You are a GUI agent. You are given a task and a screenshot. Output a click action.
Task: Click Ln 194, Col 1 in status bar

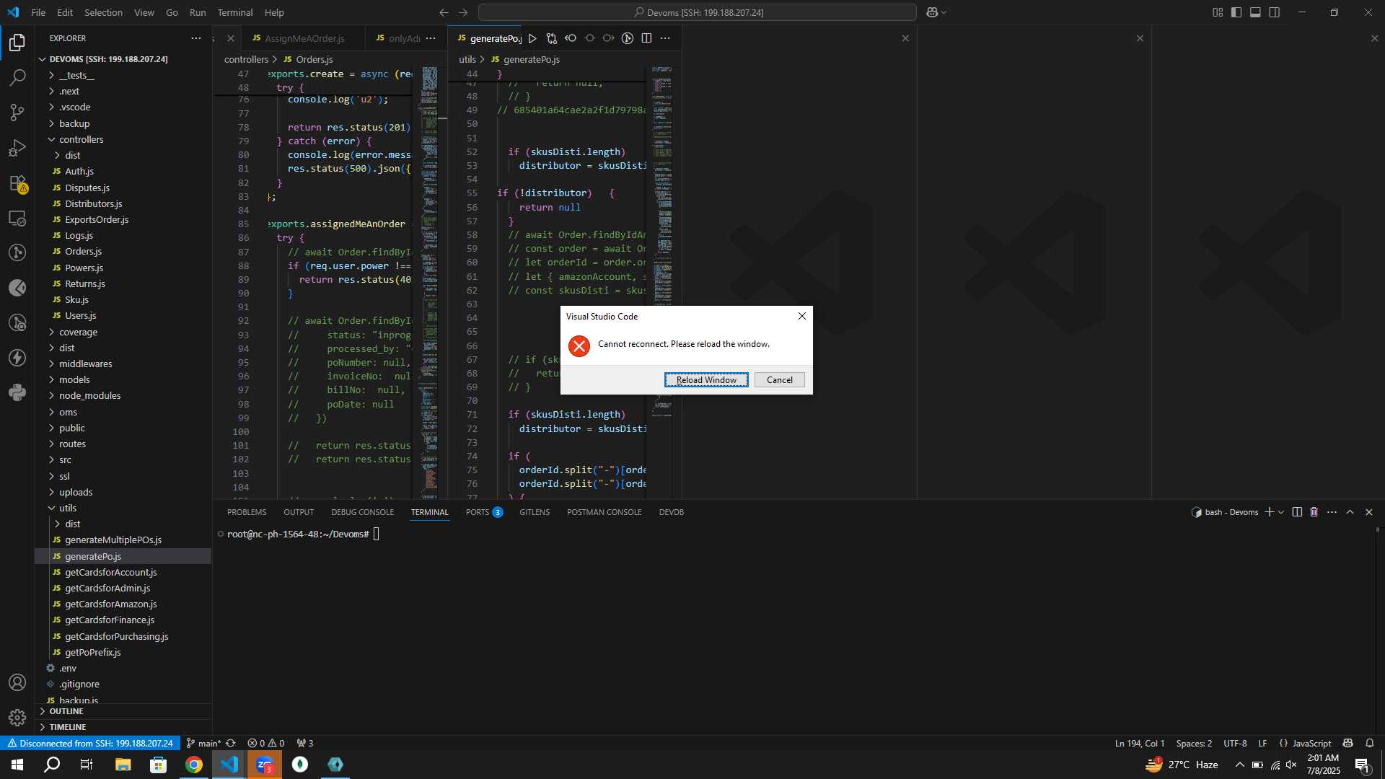point(1139,744)
